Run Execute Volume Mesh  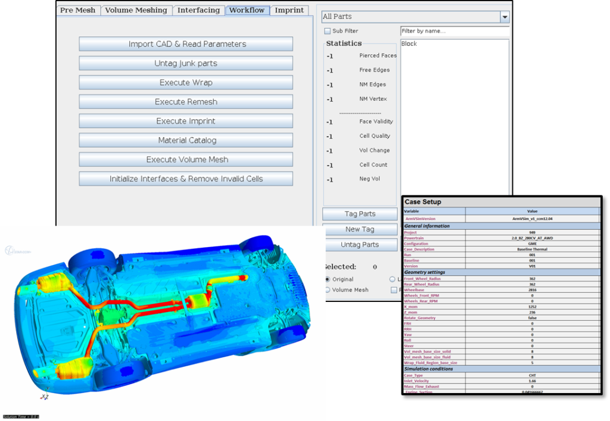[x=185, y=160]
